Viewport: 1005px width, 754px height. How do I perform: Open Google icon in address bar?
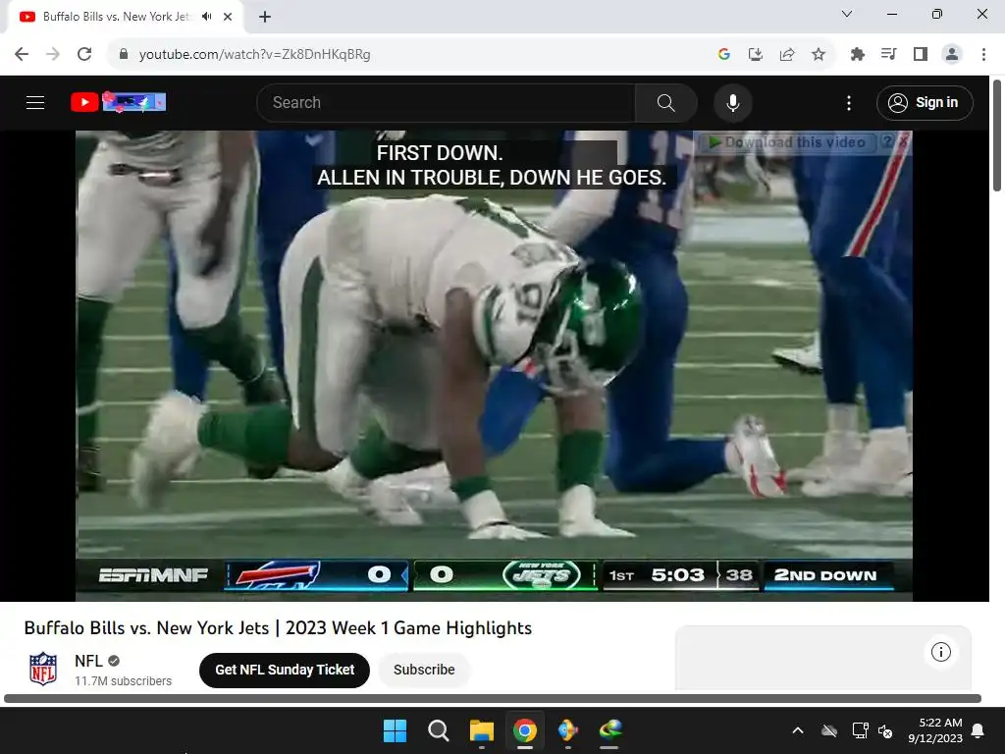[x=724, y=55]
